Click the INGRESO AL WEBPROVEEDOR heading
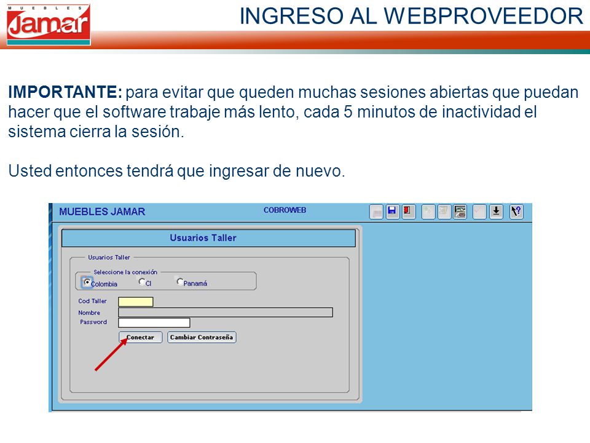The width and height of the screenshot is (590, 443). pos(411,16)
